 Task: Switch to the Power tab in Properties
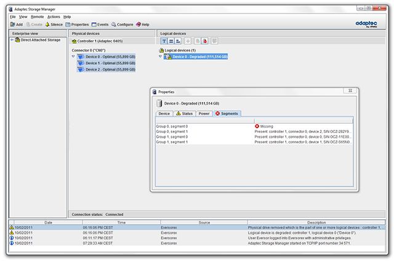tap(204, 113)
